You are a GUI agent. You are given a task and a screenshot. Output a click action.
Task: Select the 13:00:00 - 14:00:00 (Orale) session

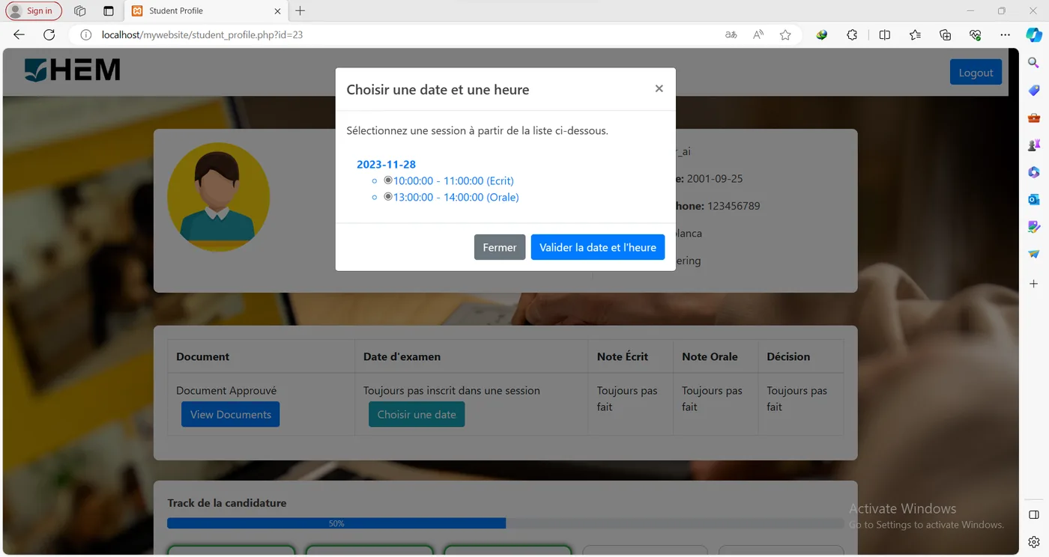388,197
